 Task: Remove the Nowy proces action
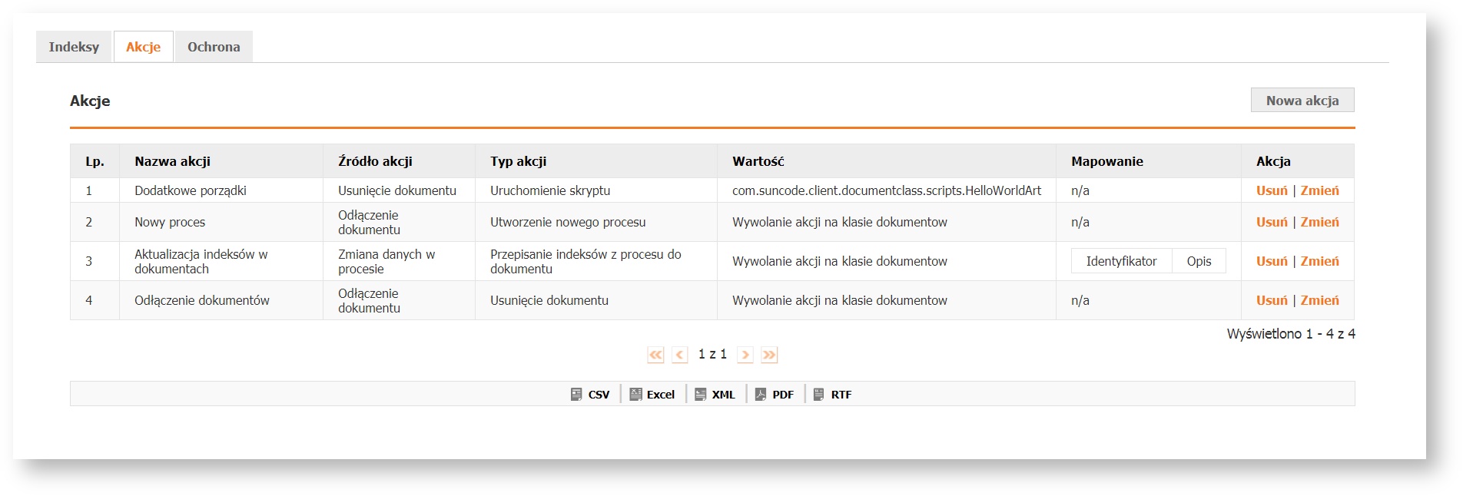(x=1271, y=222)
